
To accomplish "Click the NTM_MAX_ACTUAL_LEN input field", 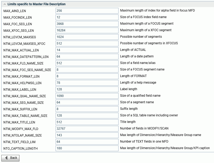I will point(87,50).
